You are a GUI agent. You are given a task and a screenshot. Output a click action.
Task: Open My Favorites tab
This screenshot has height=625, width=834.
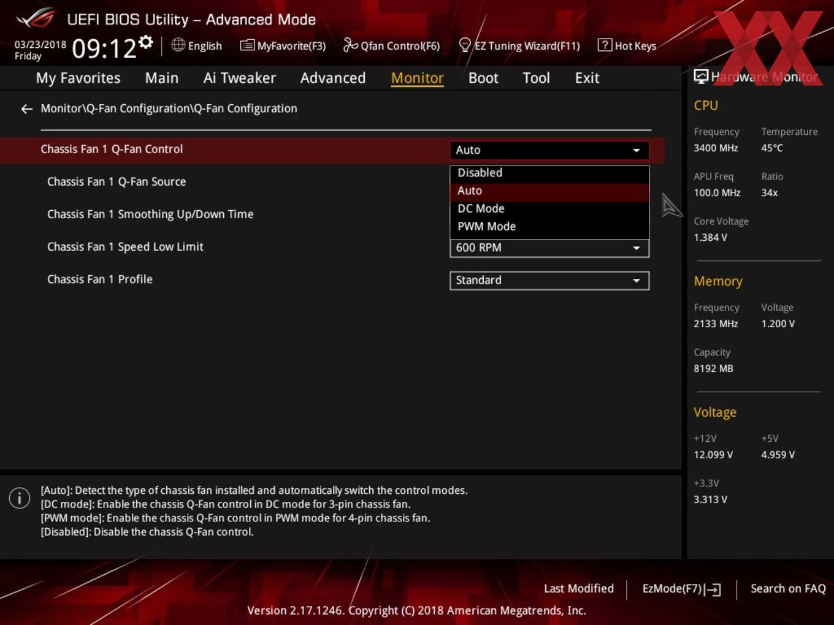(x=78, y=78)
